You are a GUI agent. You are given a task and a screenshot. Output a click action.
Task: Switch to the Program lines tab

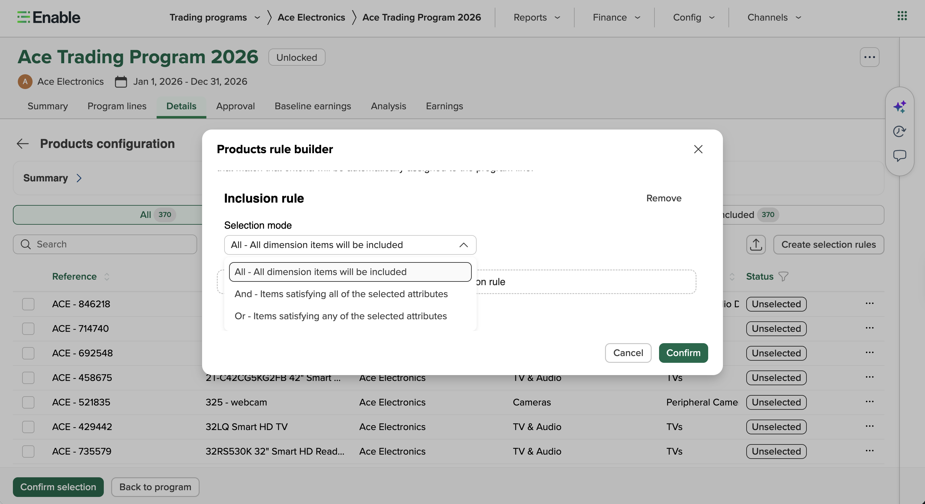point(117,106)
